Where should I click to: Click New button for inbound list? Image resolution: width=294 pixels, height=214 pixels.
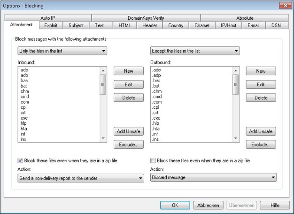pos(128,71)
